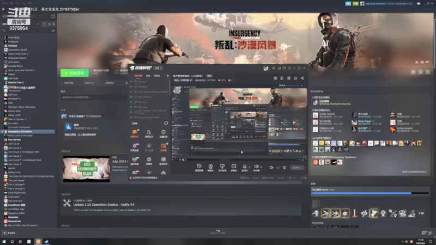Screen dimensions: 436x245
Task: Click the add-a-game plus icon
Action: click(4, 233)
